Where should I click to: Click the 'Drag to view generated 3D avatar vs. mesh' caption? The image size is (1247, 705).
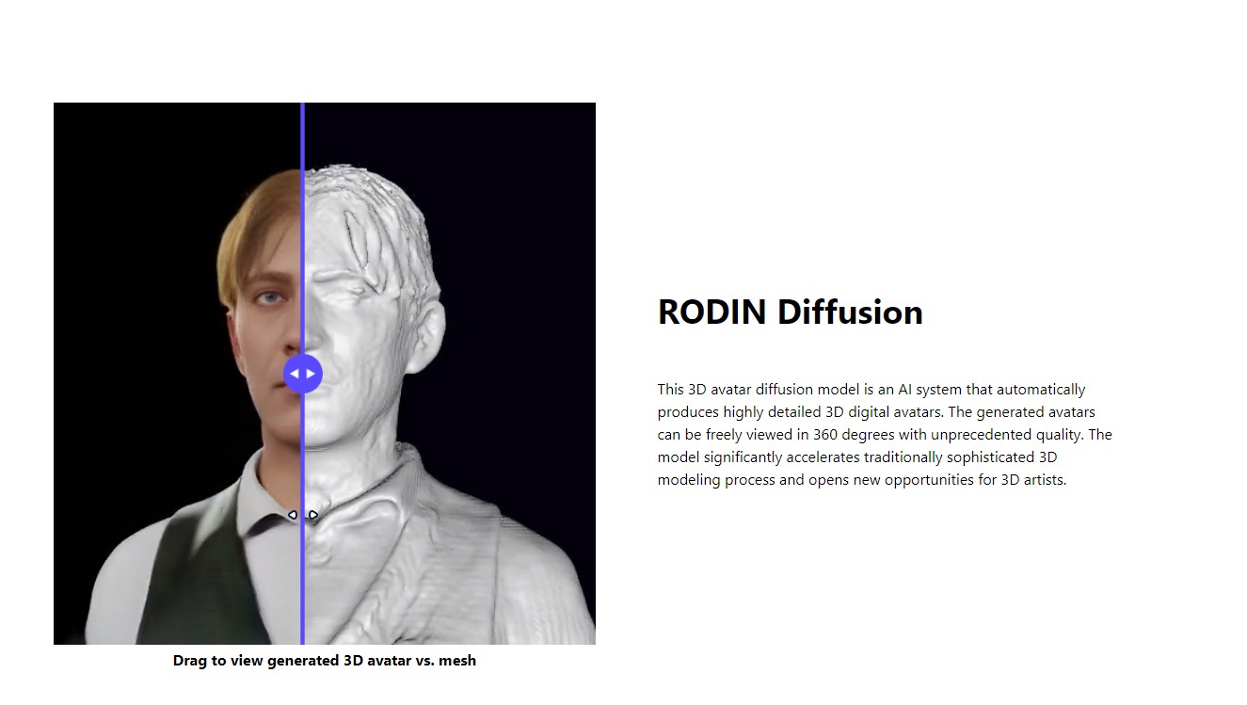325,661
